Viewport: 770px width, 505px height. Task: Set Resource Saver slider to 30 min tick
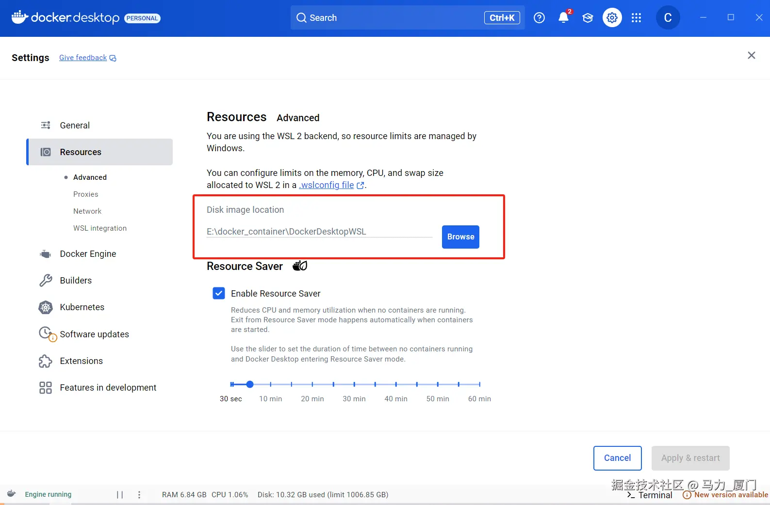[x=354, y=384]
